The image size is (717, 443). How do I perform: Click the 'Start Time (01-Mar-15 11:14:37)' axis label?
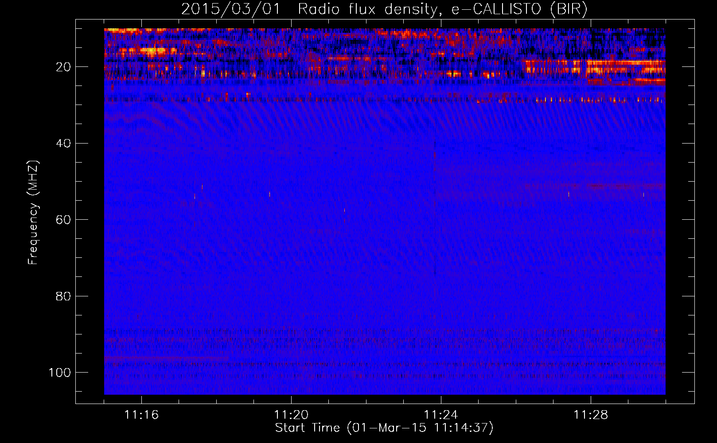click(384, 428)
